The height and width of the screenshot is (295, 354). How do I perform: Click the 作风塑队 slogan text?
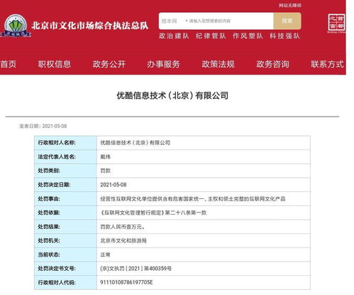(248, 36)
